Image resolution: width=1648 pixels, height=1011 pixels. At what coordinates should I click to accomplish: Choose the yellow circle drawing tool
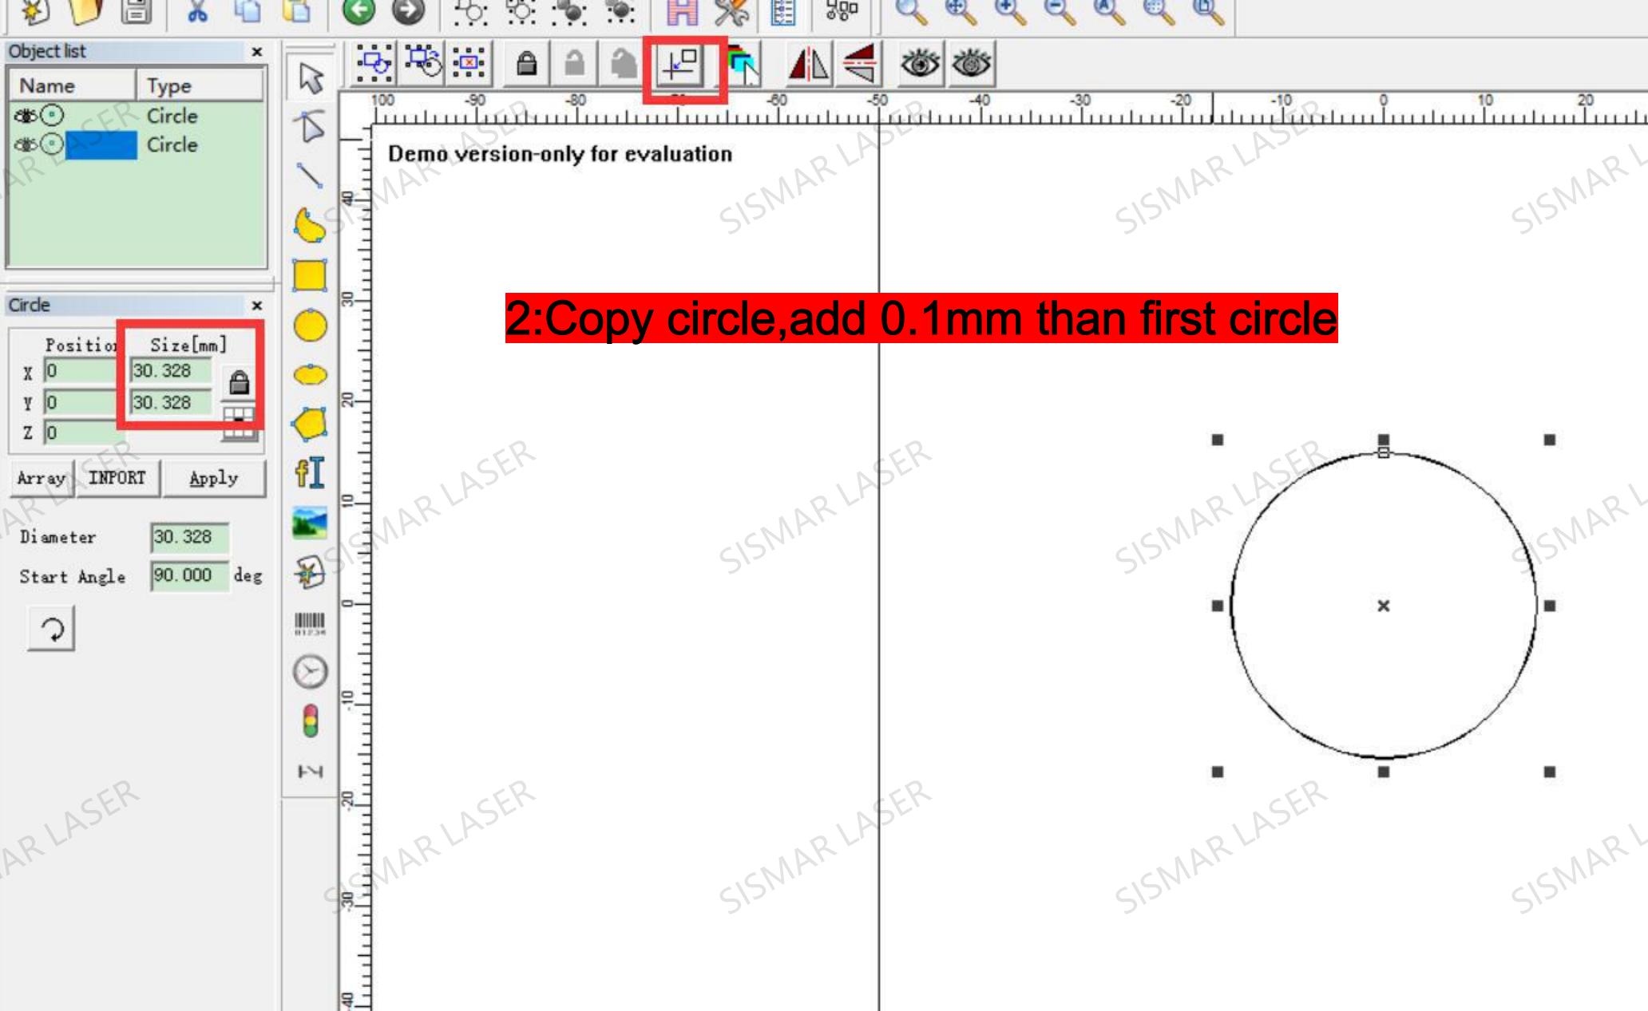(x=310, y=326)
